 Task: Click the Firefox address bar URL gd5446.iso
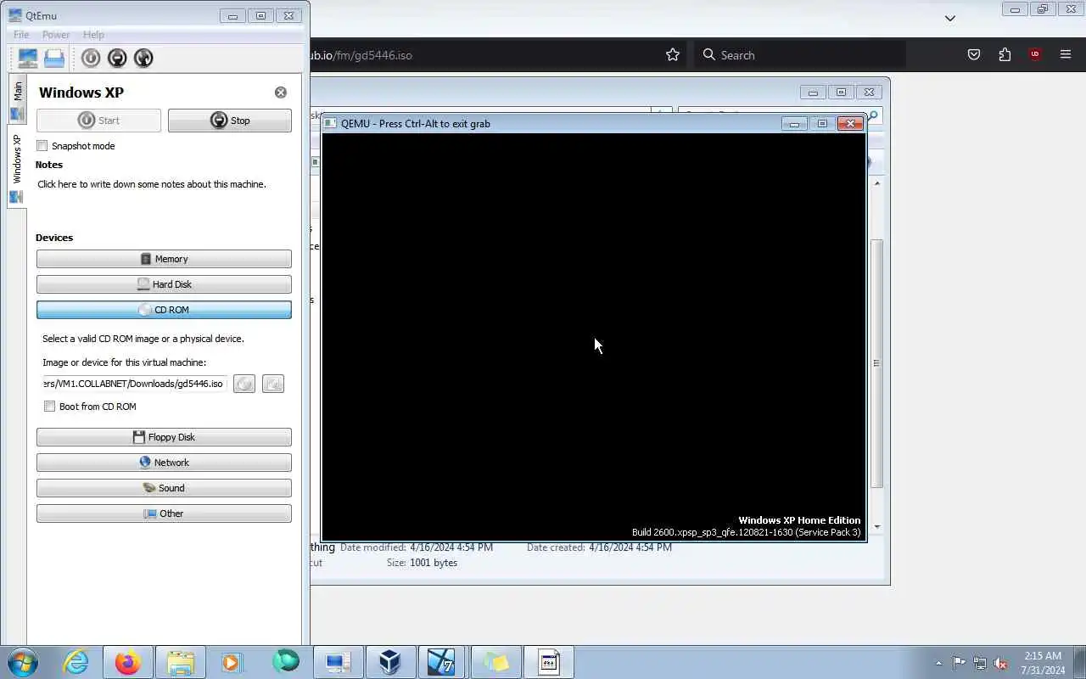[361, 55]
